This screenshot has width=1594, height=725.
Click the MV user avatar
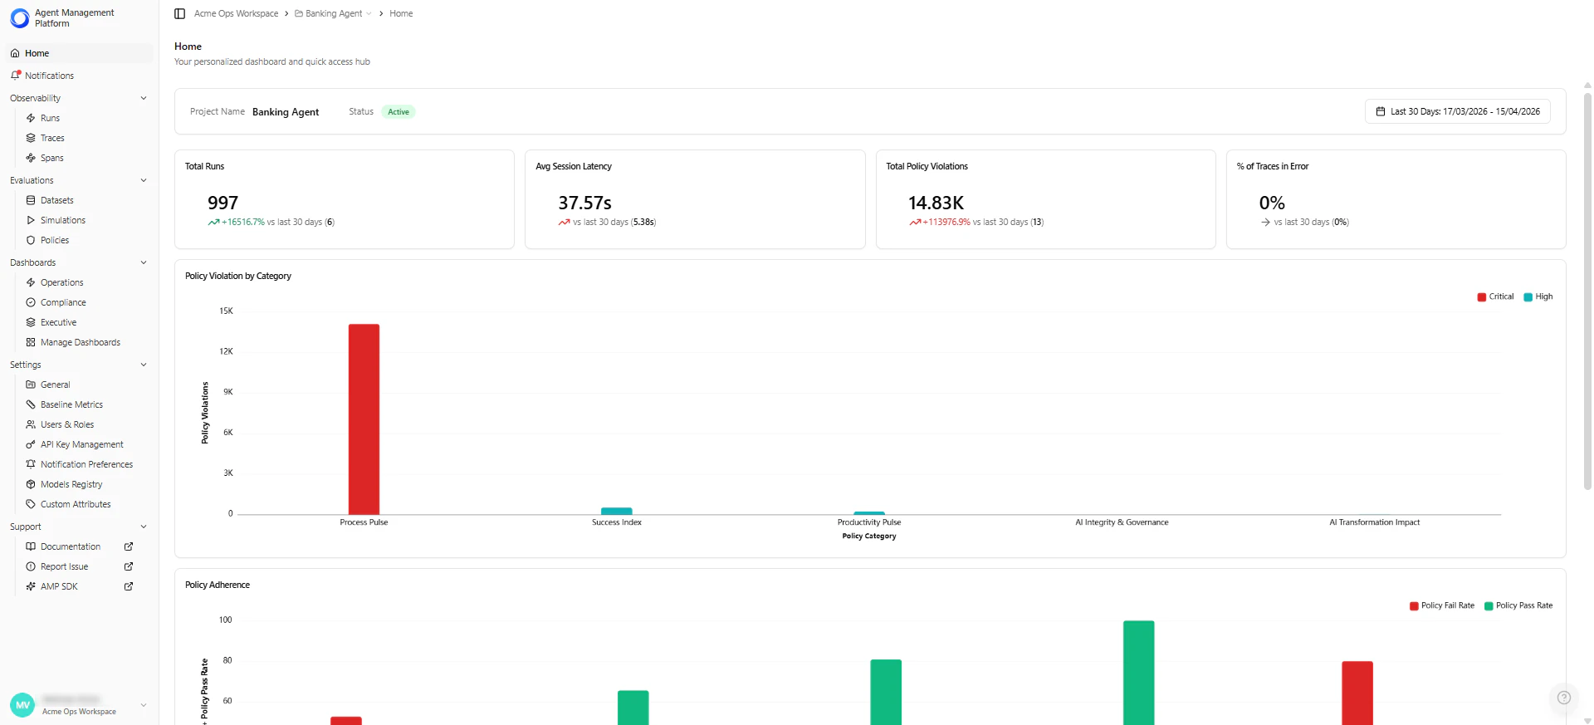[x=22, y=705]
